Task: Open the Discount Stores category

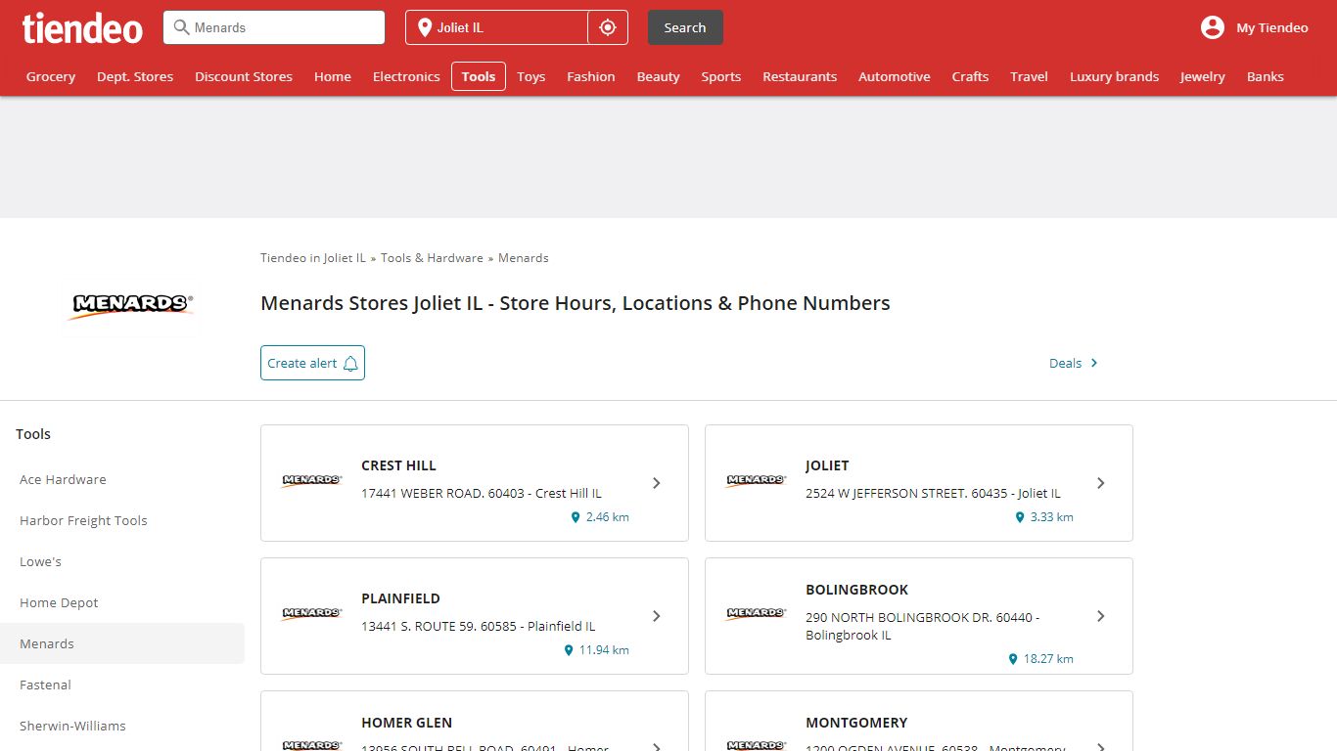Action: (x=244, y=76)
